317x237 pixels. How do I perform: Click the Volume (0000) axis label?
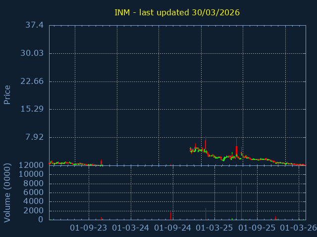pyautogui.click(x=7, y=192)
